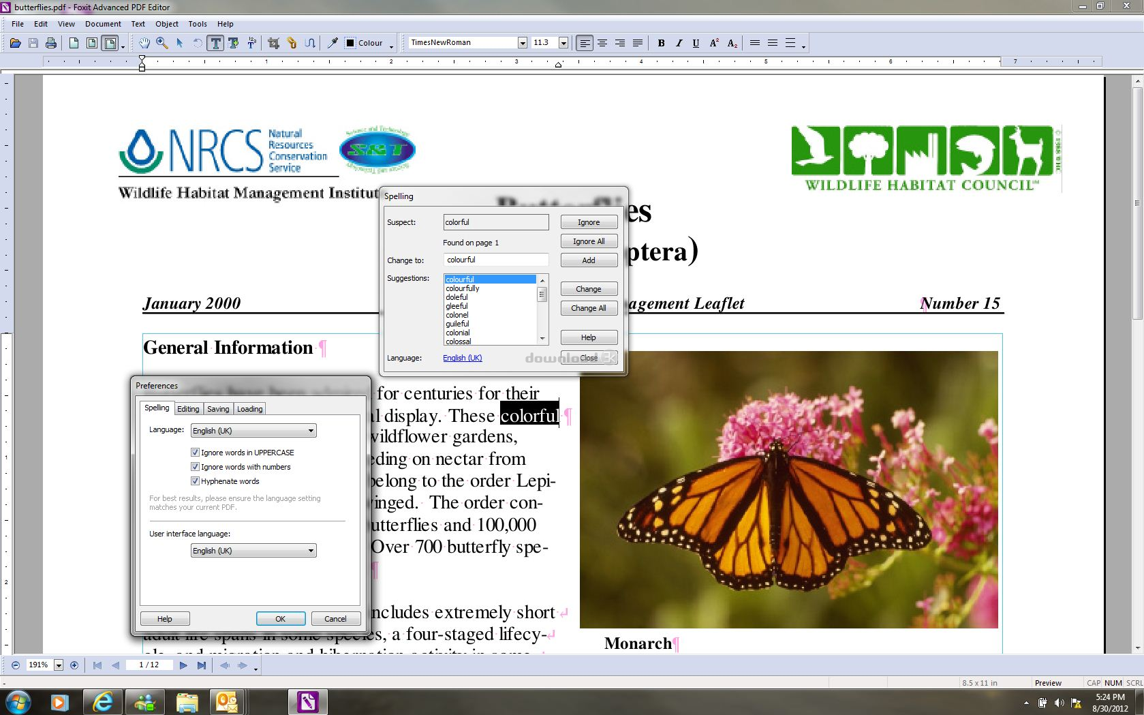Screen dimensions: 1144x715
Task: Select the Text editing tool
Action: (x=217, y=43)
